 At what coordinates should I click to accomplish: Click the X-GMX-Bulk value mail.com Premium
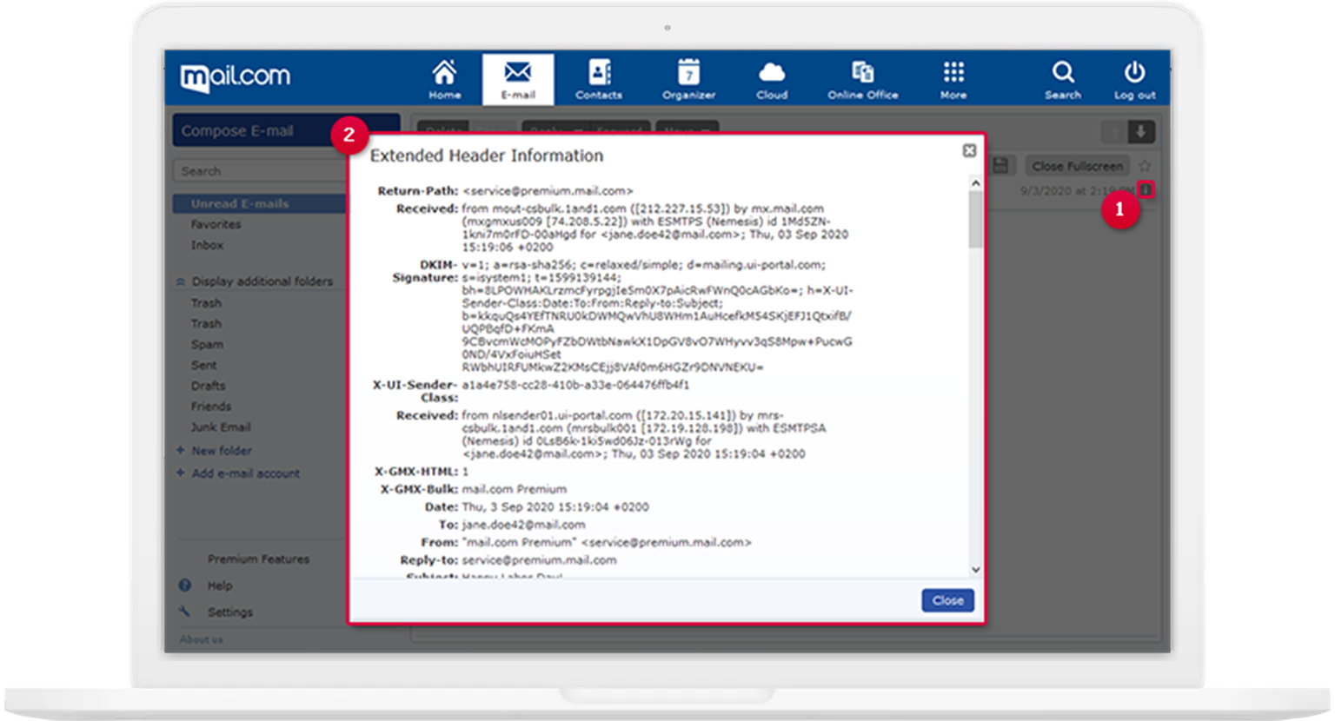click(514, 489)
